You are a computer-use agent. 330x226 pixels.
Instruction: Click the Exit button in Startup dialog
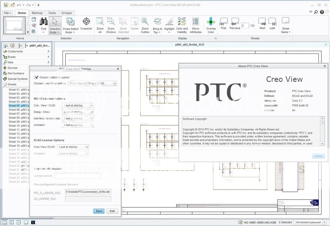pos(112,211)
